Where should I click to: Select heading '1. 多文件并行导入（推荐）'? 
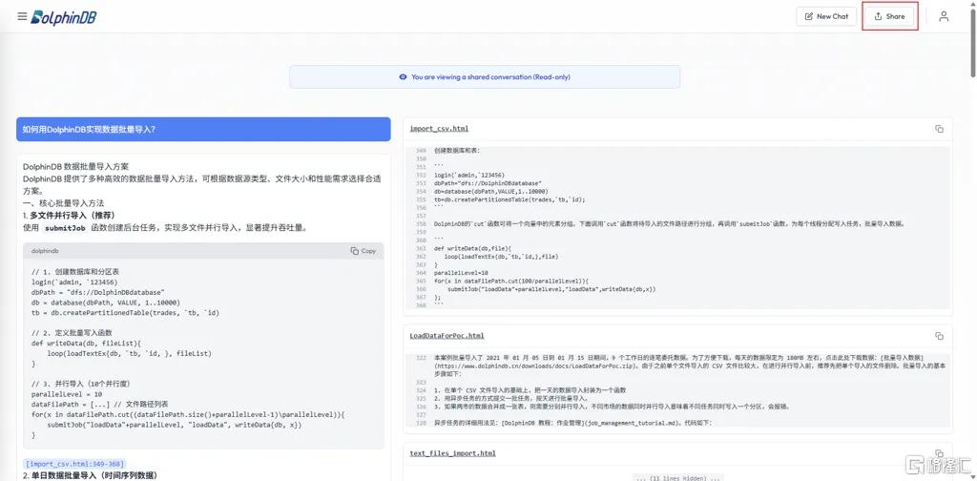pyautogui.click(x=69, y=215)
